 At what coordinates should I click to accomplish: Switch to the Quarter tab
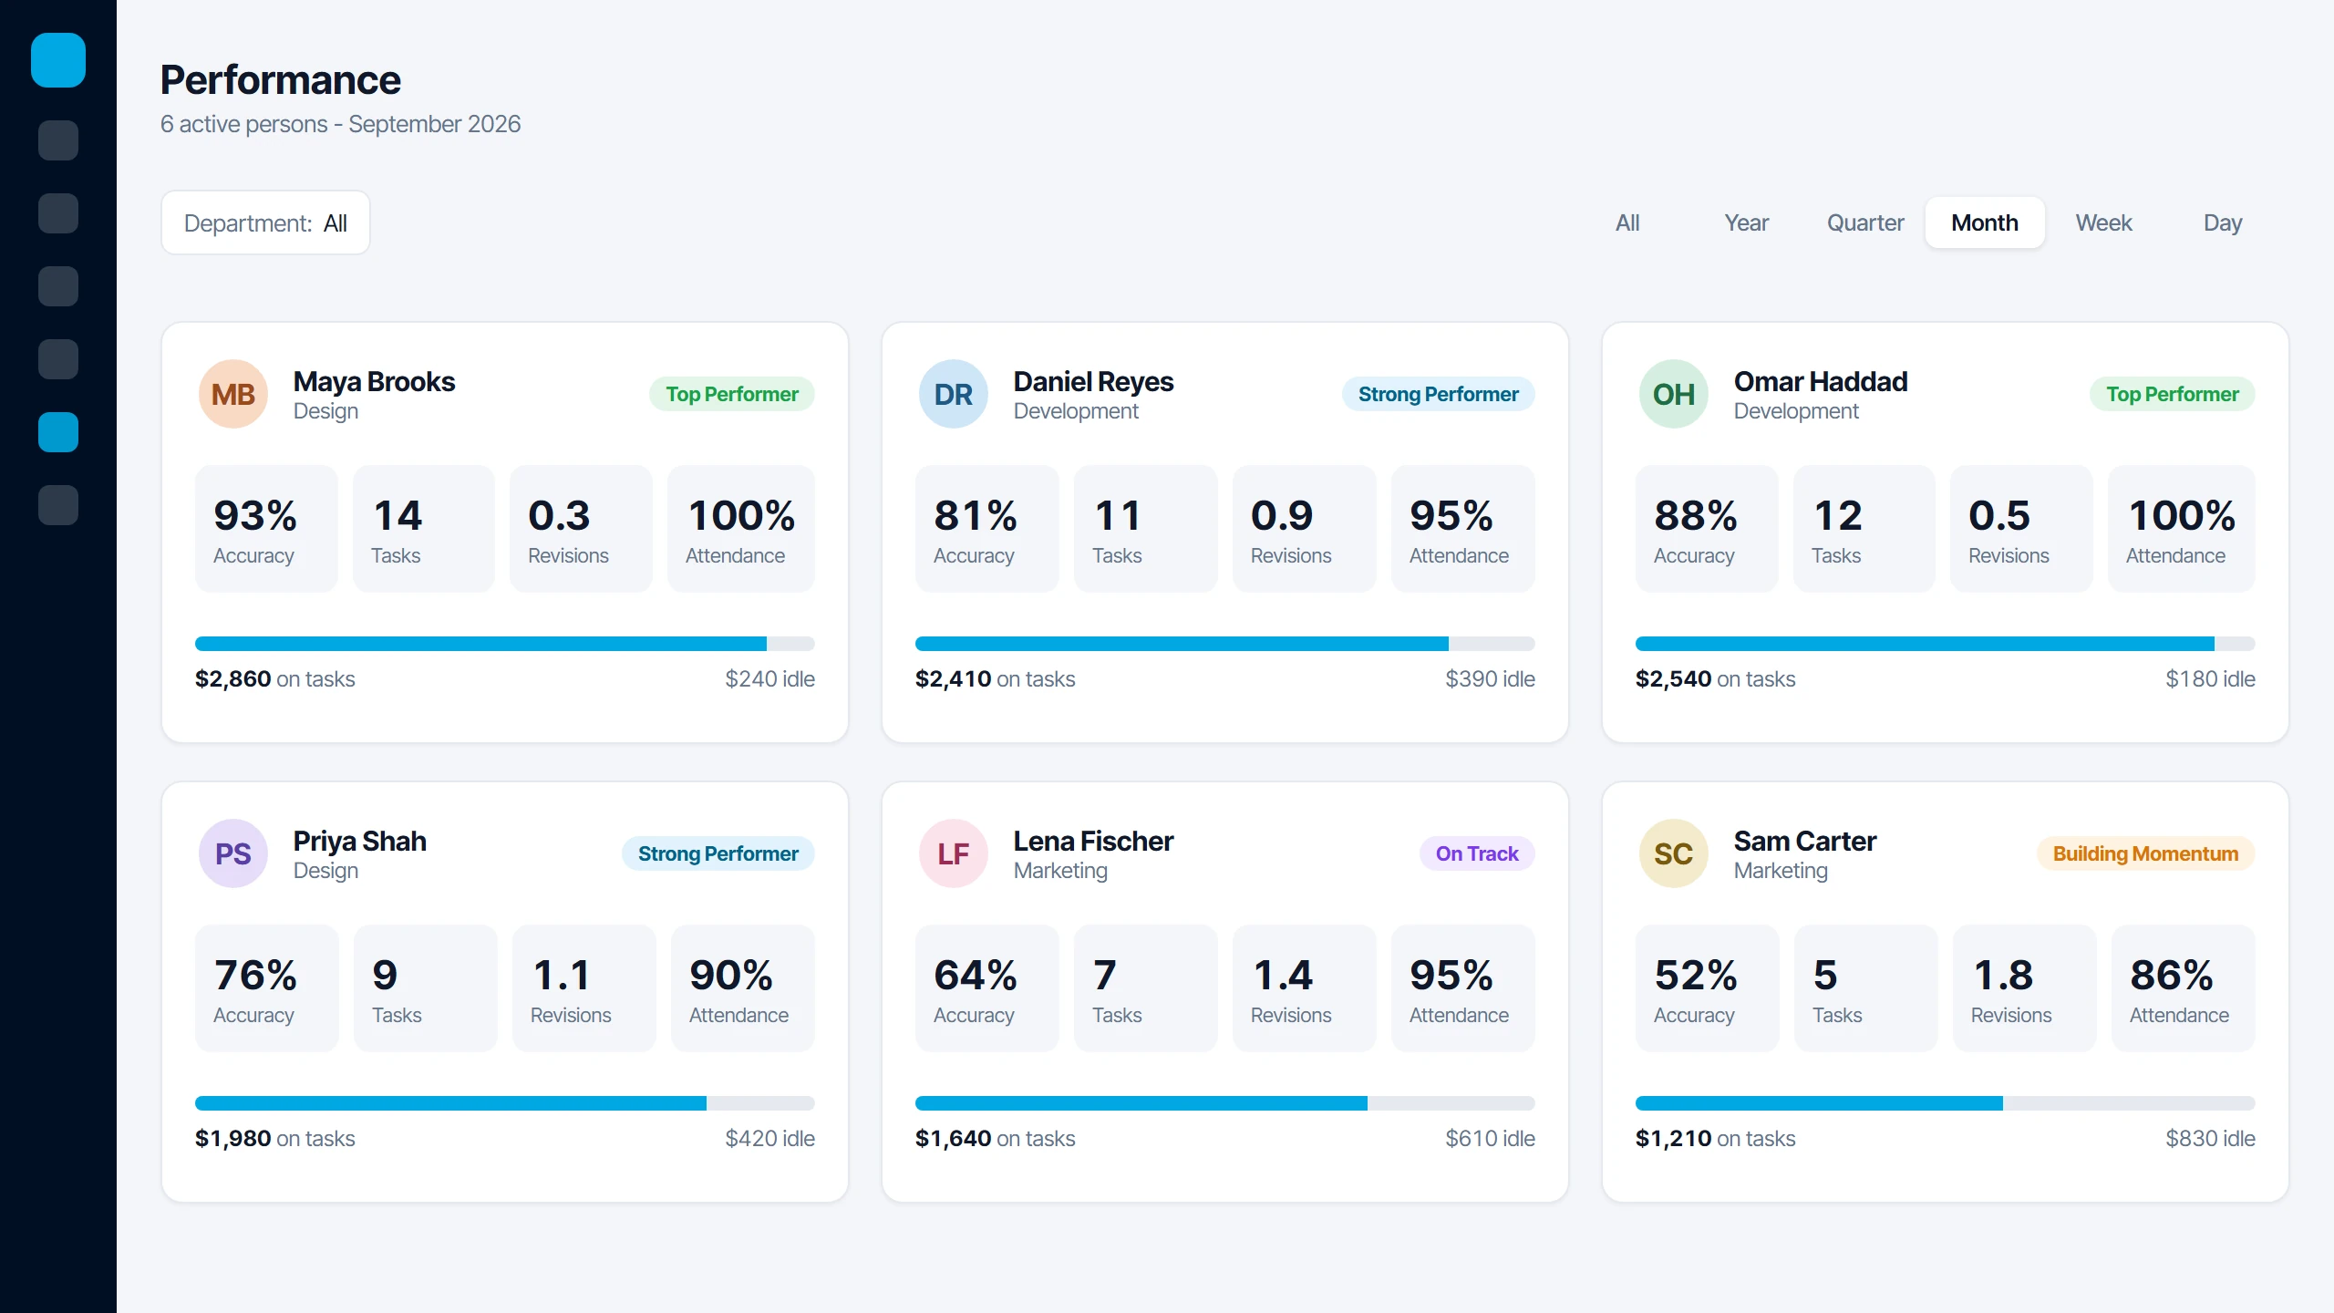coord(1865,222)
